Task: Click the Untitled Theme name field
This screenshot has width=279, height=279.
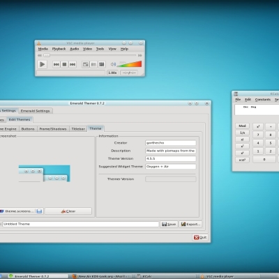Action: tap(80, 224)
